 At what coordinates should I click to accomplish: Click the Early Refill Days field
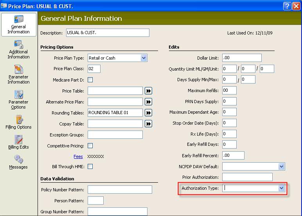[229, 144]
